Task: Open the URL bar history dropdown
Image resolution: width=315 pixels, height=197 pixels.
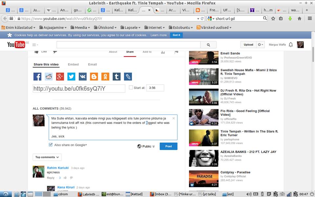Action: [x=198, y=18]
